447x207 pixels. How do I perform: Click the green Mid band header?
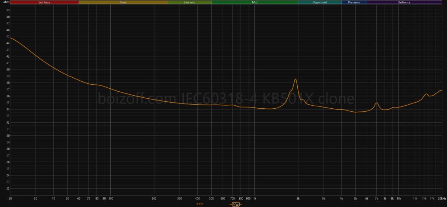pos(254,2)
